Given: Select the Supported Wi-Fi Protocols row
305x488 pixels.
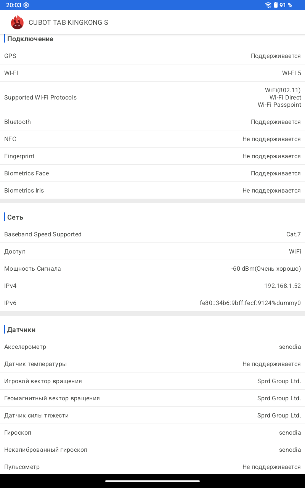Looking at the screenshot, I should pyautogui.click(x=152, y=97).
